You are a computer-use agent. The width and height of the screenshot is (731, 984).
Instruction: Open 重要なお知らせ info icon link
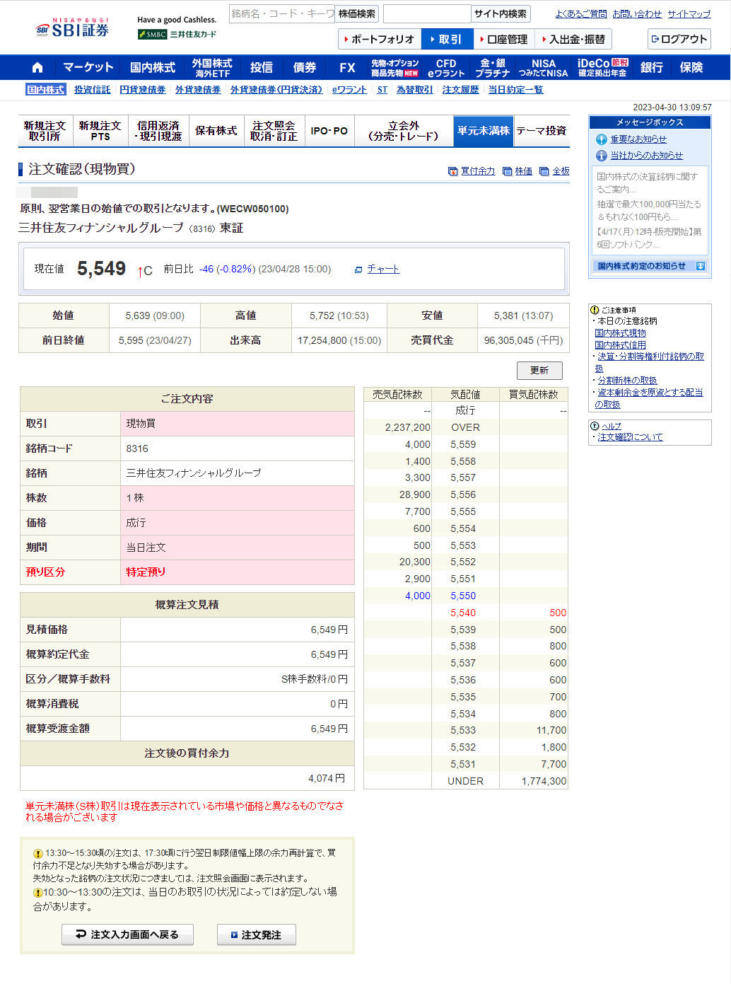pos(631,139)
